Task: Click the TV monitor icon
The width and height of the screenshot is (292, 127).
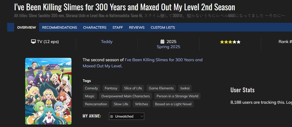Action: point(33,42)
